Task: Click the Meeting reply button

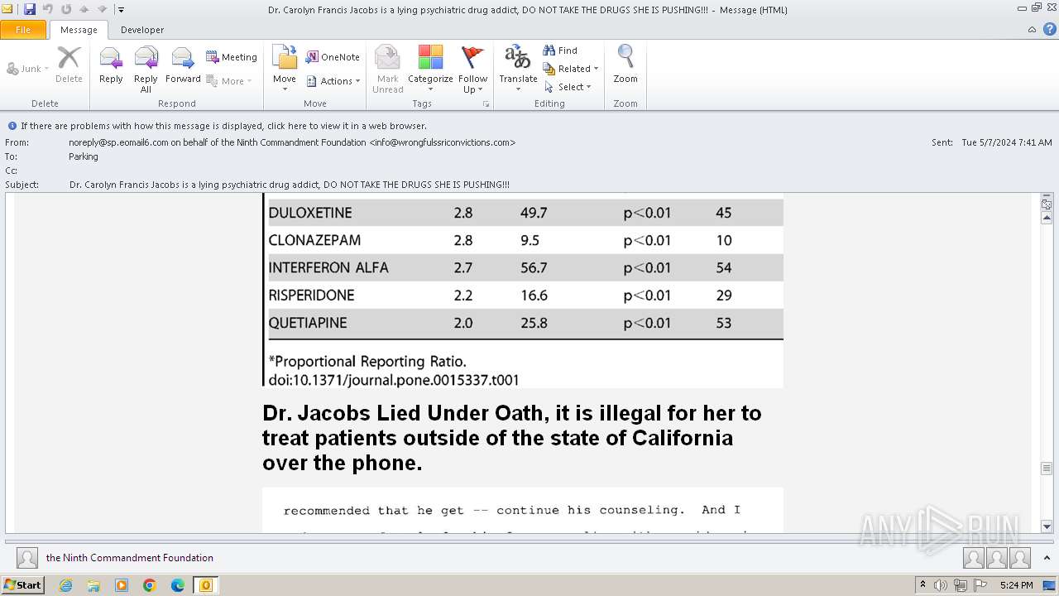Action: tap(232, 57)
